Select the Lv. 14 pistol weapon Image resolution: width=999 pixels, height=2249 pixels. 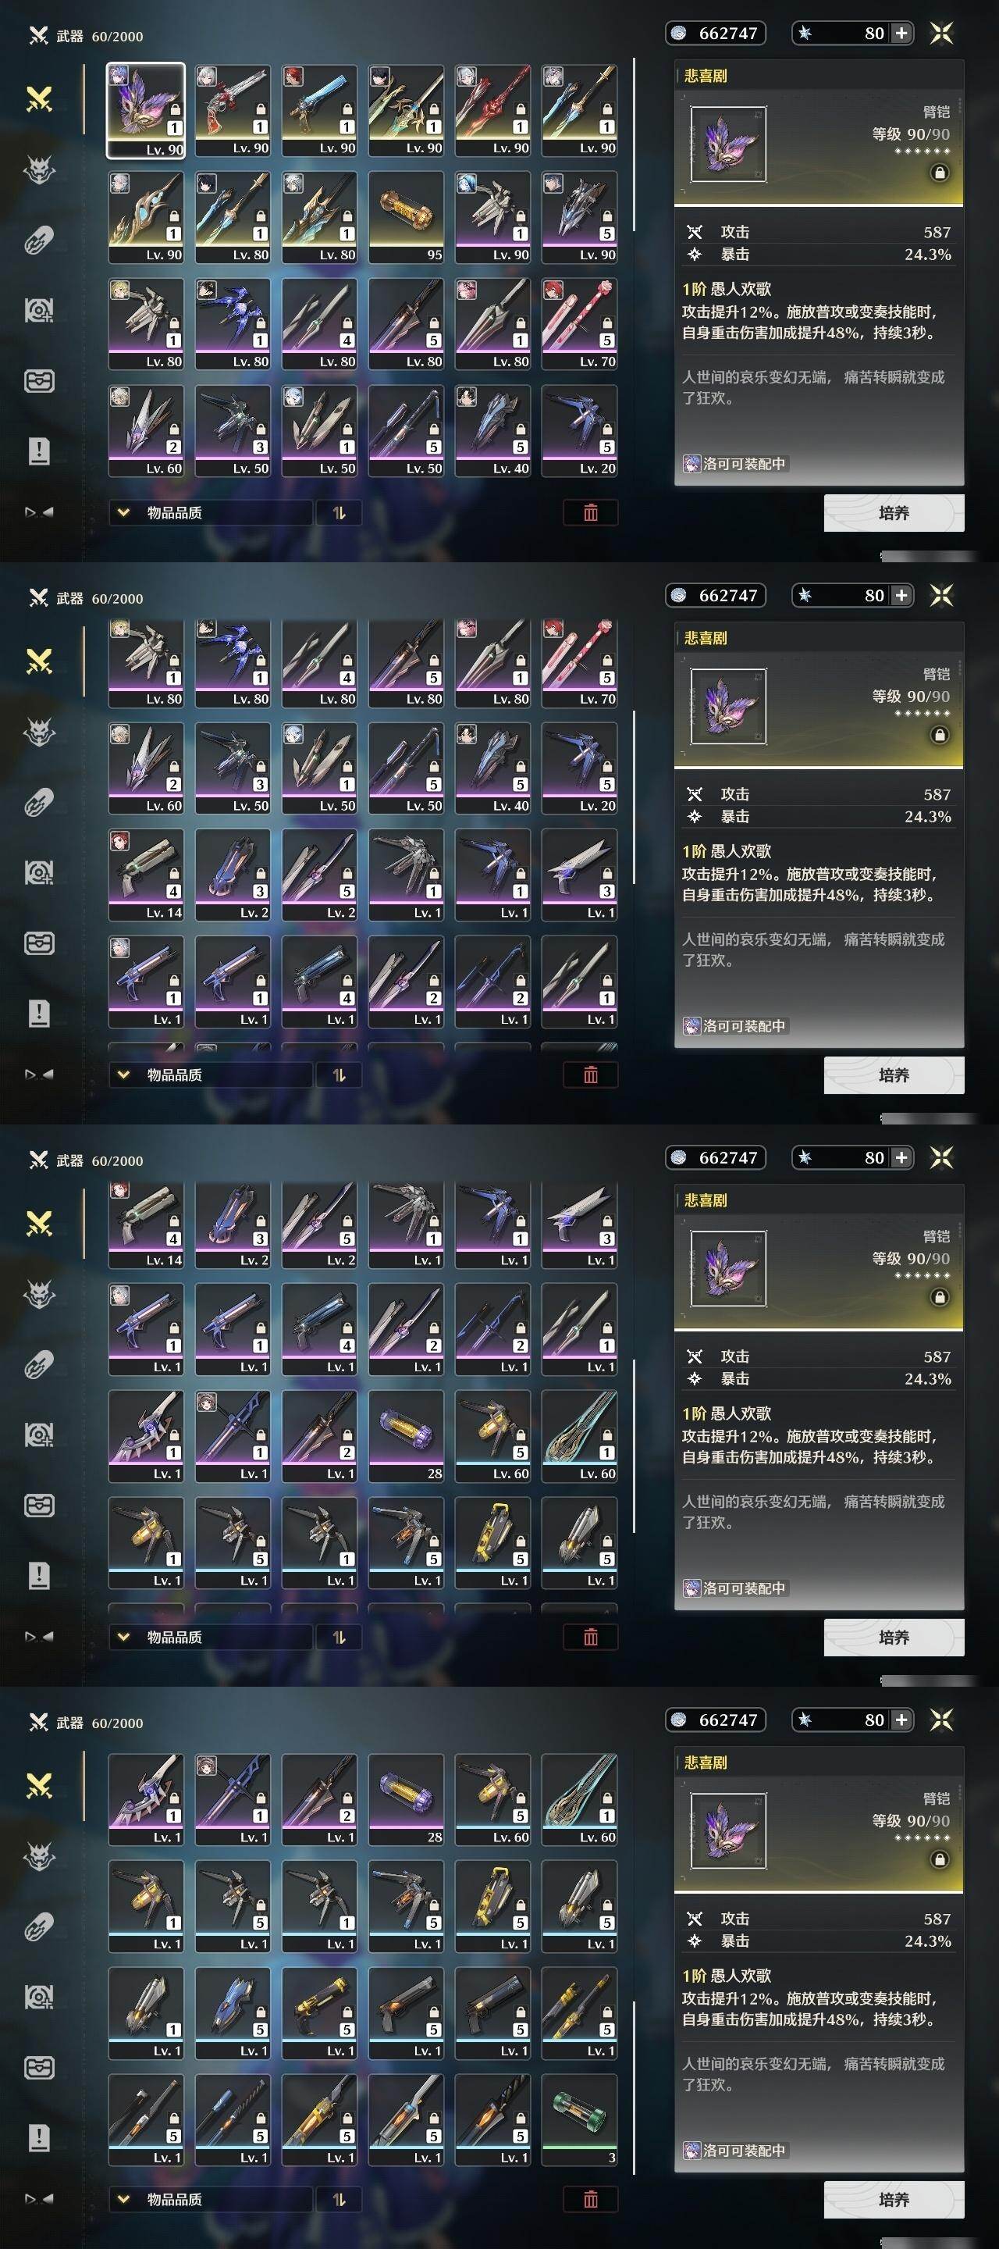147,875
